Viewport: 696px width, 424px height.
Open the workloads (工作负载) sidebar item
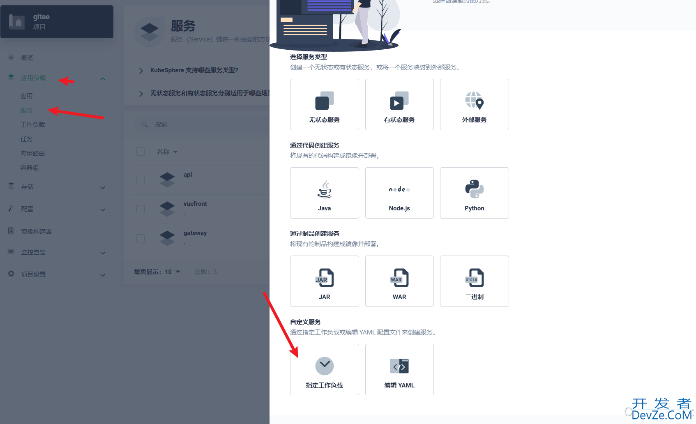click(x=33, y=124)
